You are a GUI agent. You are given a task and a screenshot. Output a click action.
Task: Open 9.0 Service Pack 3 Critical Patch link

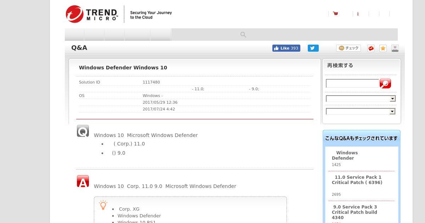coord(355,212)
